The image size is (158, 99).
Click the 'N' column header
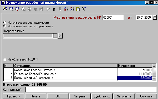8,66
